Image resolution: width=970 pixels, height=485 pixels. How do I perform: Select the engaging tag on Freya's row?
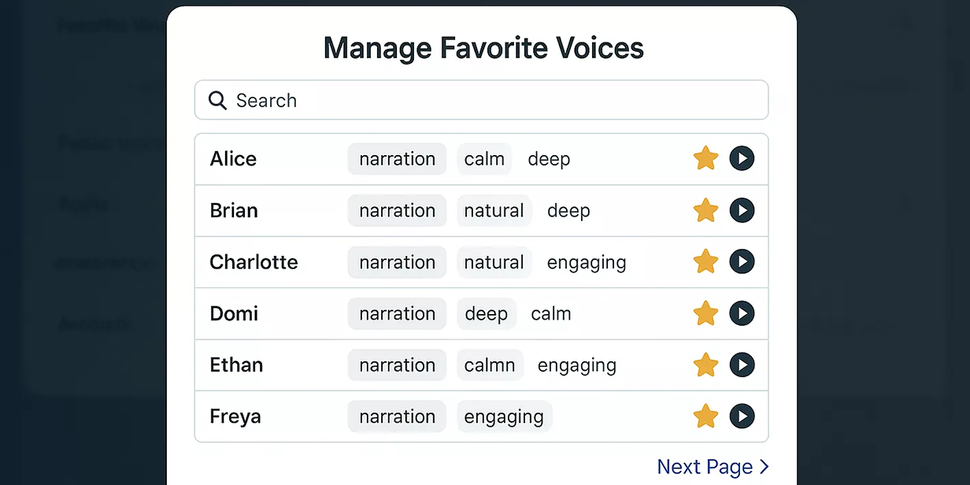coord(504,417)
